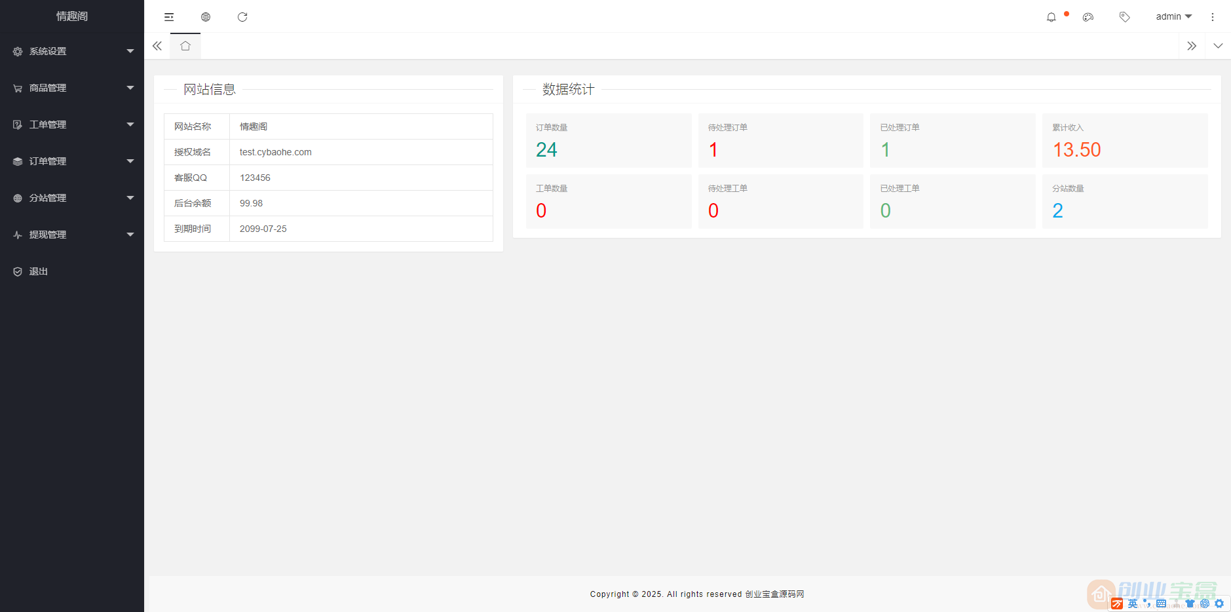The width and height of the screenshot is (1231, 612).
Task: Click the refresh icon in top toolbar
Action: click(242, 17)
